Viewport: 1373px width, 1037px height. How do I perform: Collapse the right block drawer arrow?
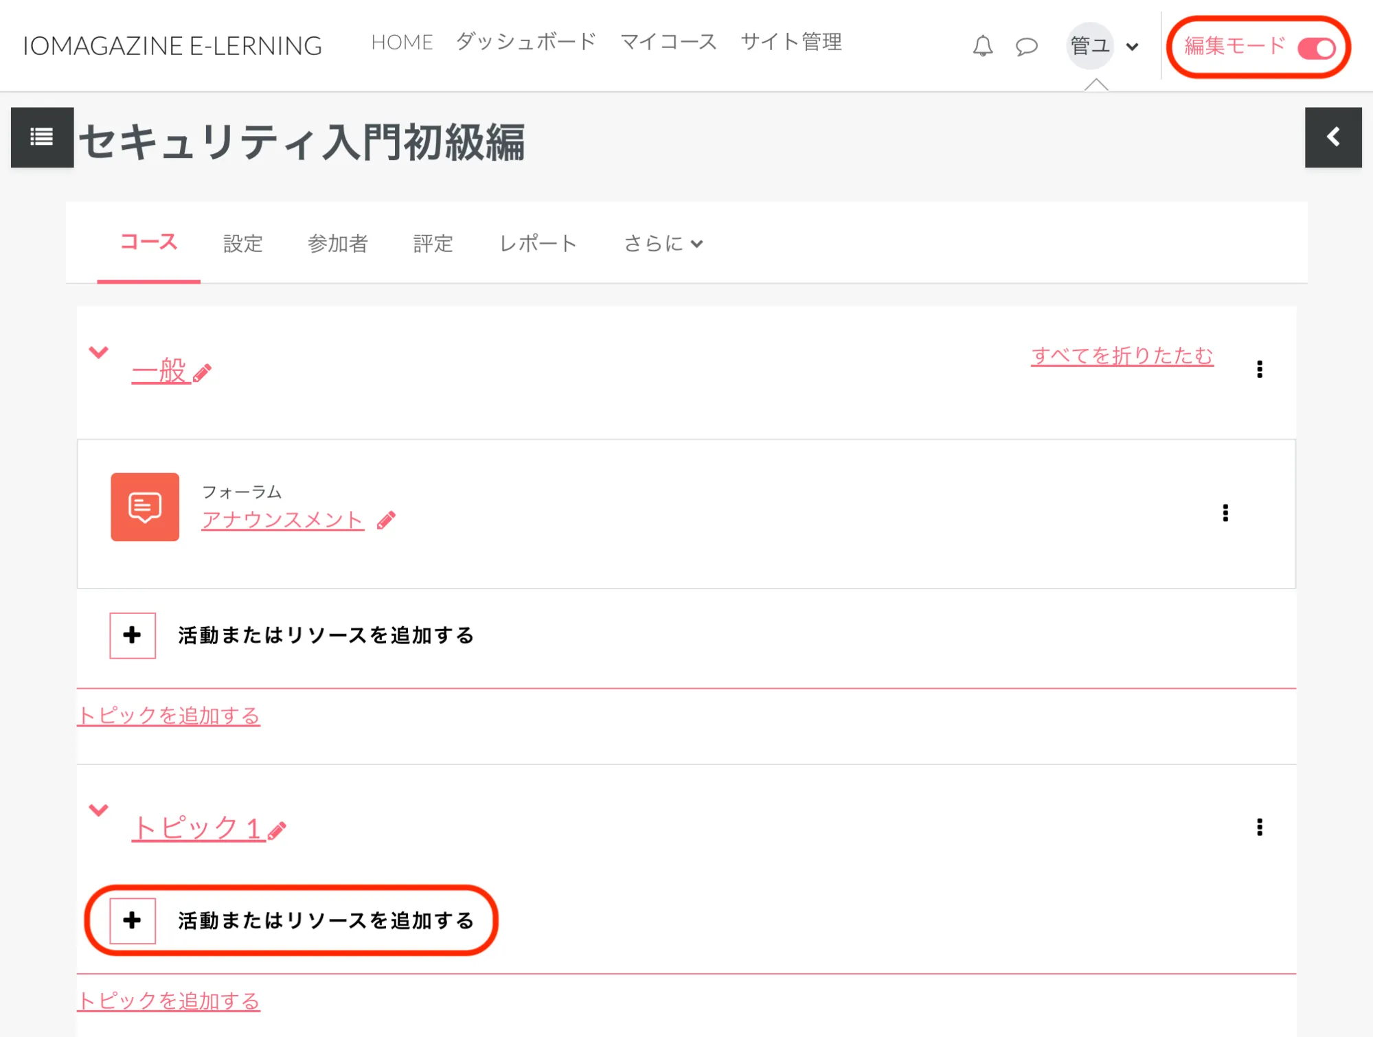(x=1332, y=137)
